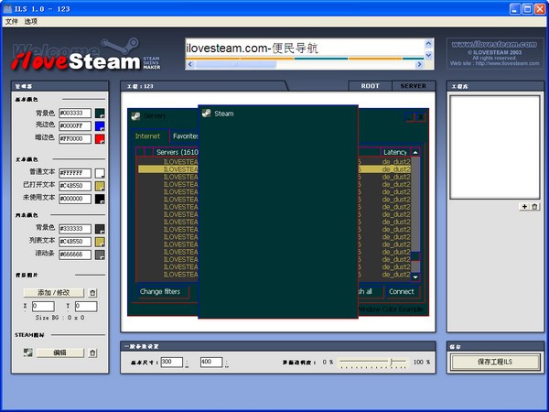Open the 文件 menu
Viewport: 549px width, 412px height.
pyautogui.click(x=11, y=22)
